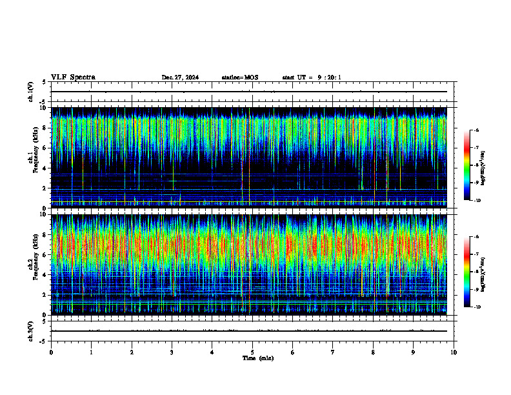The height and width of the screenshot is (395, 511).
Task: Click the "1" minute tick label
Action: point(91,352)
